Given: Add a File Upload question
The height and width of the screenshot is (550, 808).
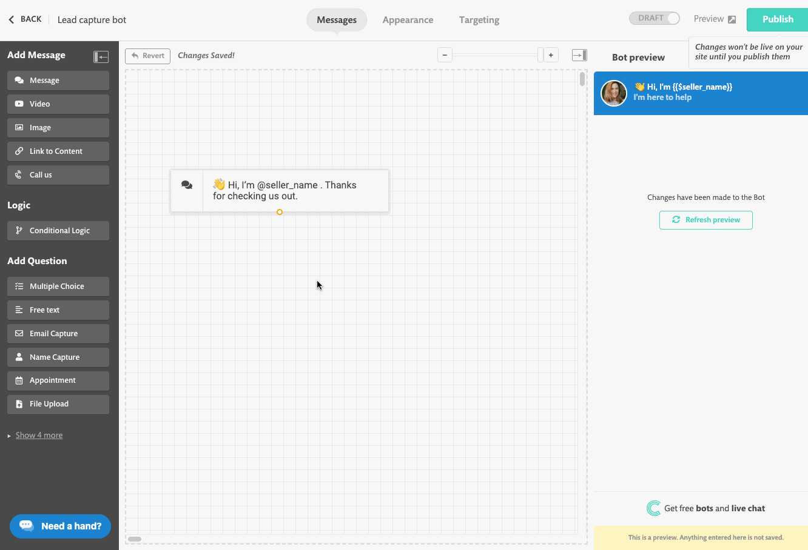Looking at the screenshot, I should pos(58,403).
